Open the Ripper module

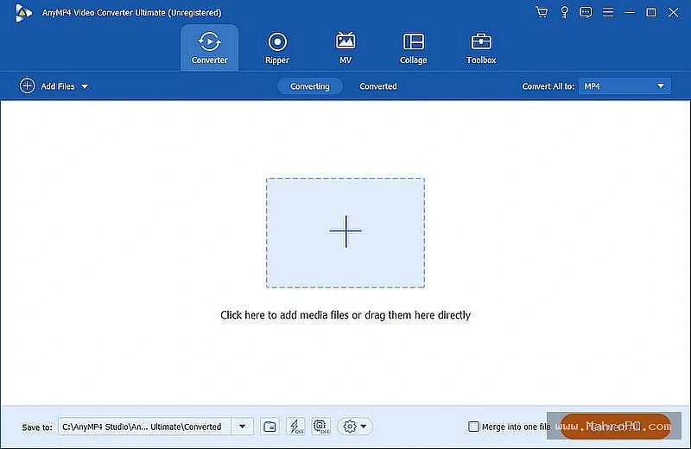pos(276,48)
